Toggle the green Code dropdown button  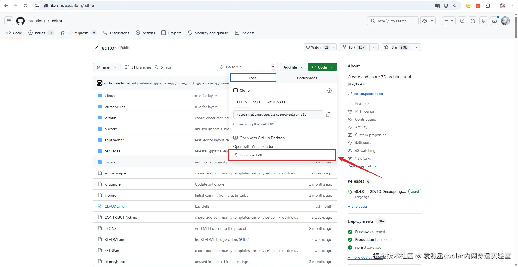click(x=322, y=67)
